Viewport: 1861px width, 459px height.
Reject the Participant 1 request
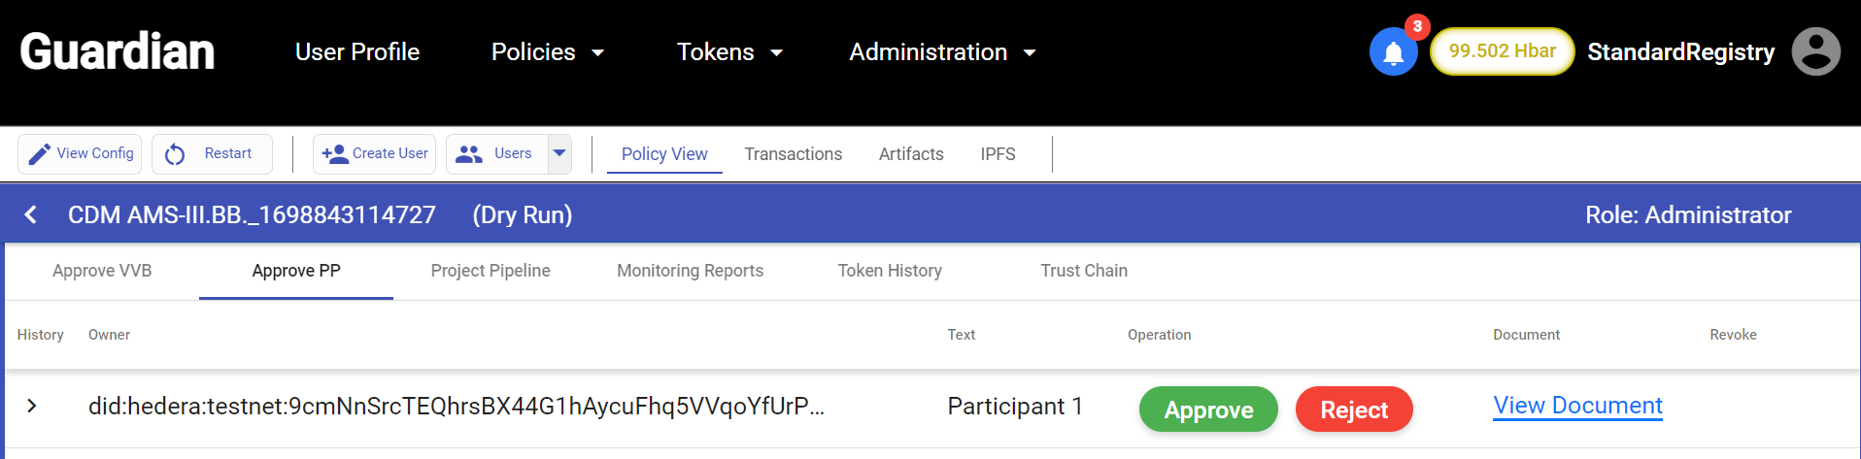[x=1354, y=410]
